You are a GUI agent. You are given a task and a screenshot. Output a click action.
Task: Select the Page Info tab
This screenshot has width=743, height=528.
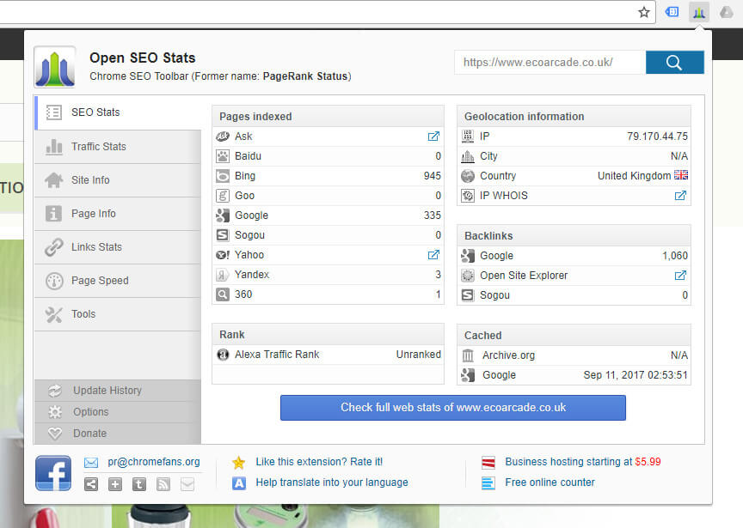tap(119, 214)
